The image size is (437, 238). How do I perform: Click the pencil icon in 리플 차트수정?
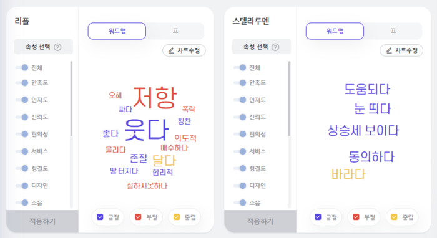[x=171, y=50]
